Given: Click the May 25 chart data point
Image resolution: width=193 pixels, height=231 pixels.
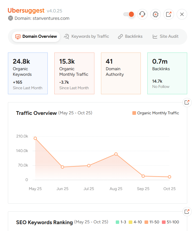Looking at the screenshot, I should (x=35, y=138).
